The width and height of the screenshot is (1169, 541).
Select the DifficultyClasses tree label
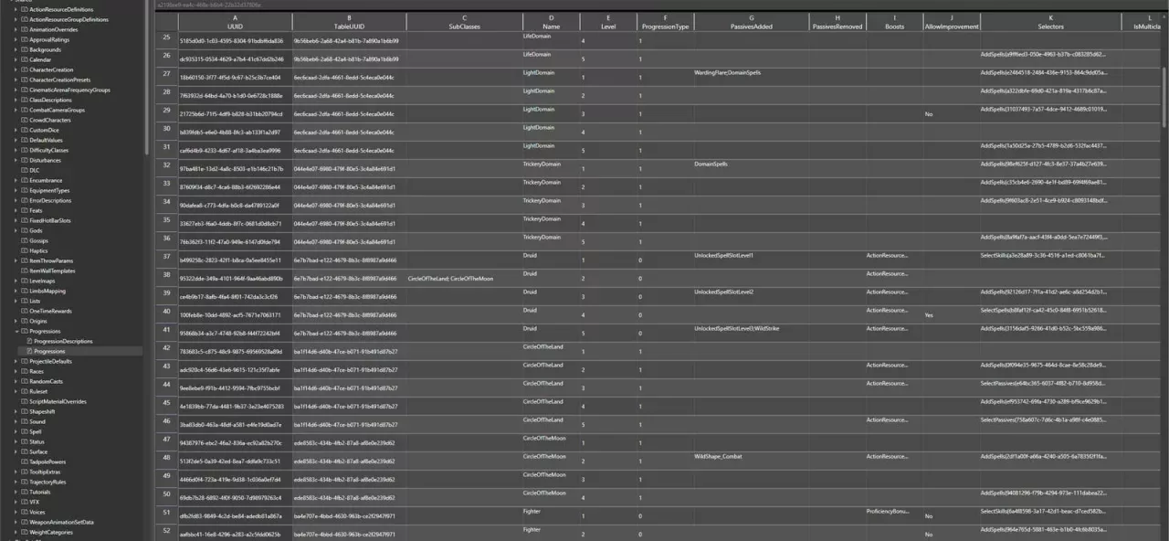click(x=49, y=150)
